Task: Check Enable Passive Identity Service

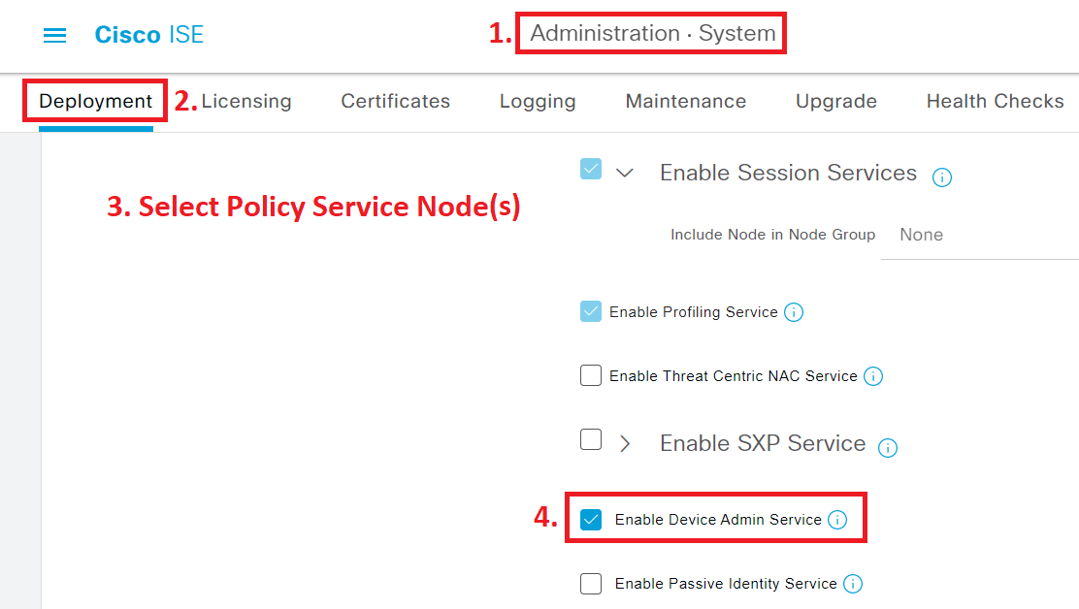Action: point(591,583)
